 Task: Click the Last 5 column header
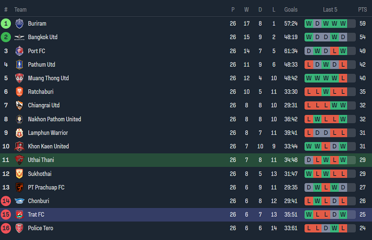point(330,10)
